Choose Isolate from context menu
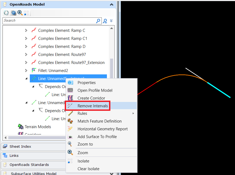 [x=83, y=161]
